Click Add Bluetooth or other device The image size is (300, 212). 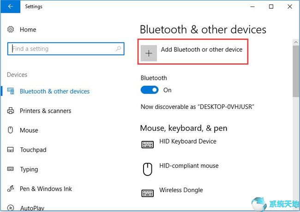(201, 49)
